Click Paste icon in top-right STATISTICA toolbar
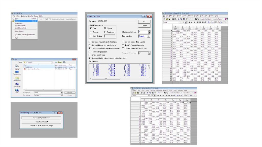 tap(184, 19)
